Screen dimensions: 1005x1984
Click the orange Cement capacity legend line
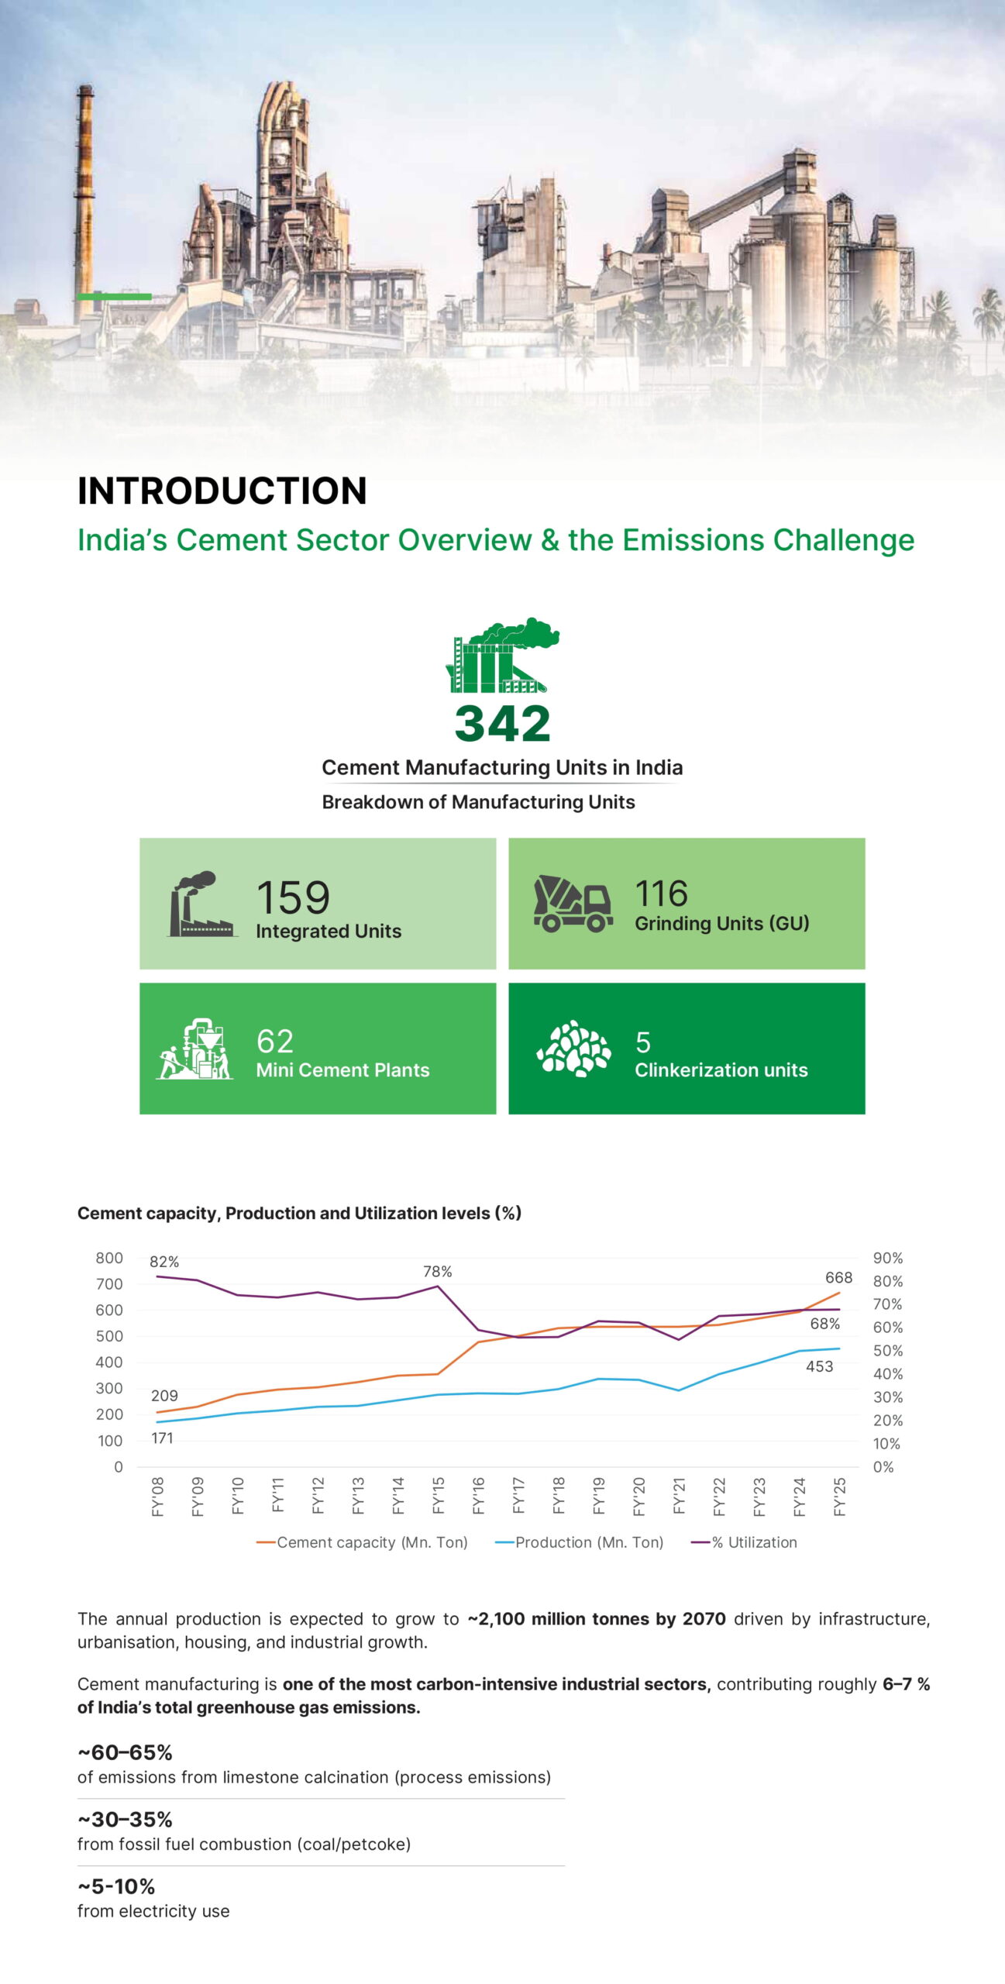(266, 1542)
